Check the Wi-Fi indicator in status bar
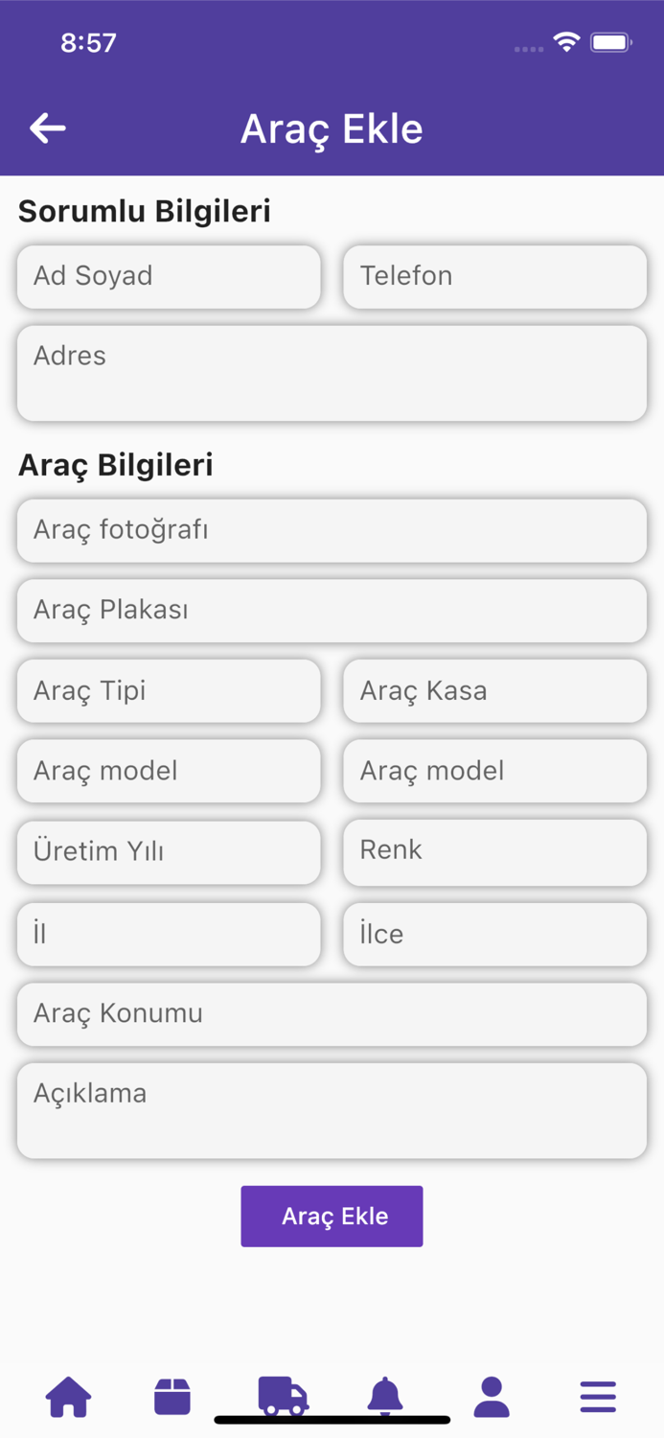664x1438 pixels. 565,41
